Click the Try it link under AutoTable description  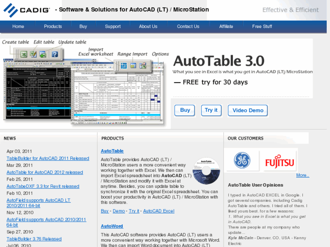[134, 211]
